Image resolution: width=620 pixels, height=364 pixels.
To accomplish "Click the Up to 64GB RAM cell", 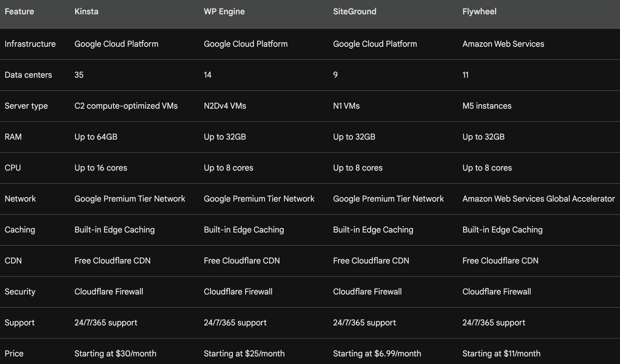I will [x=96, y=137].
